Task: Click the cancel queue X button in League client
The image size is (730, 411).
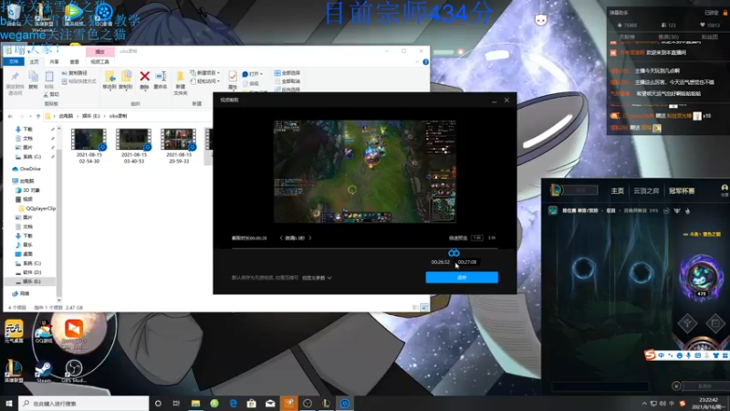Action: 676,385
